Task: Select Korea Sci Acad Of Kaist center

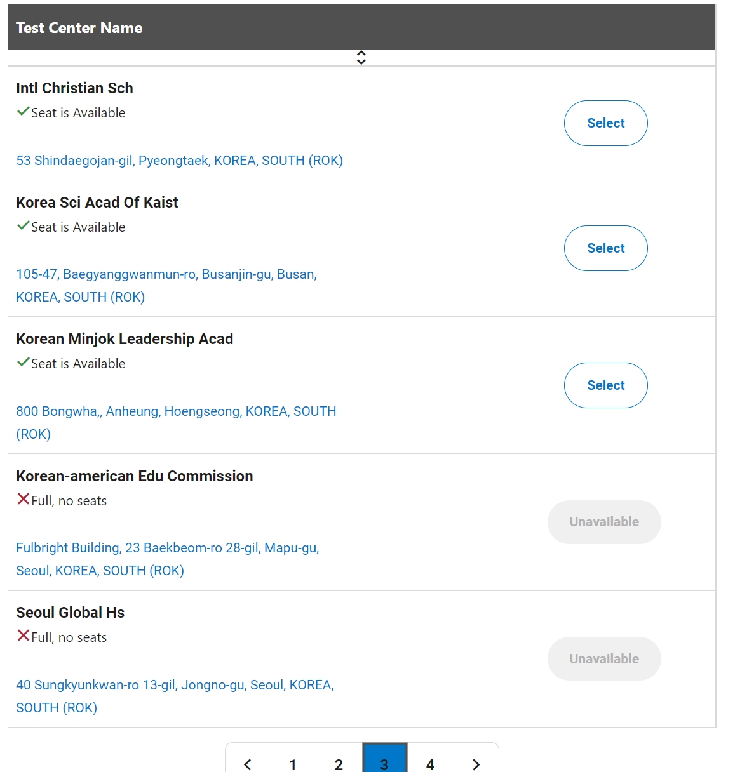Action: click(606, 248)
